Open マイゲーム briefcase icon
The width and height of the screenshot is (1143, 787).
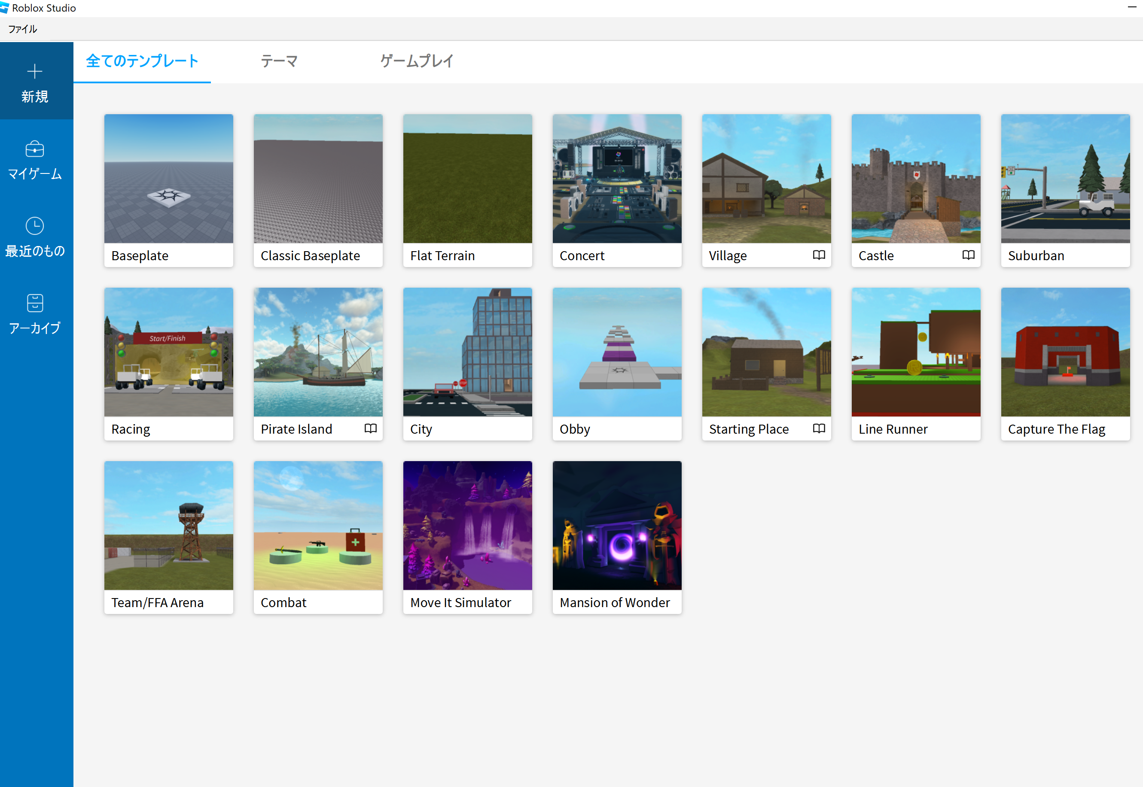pyautogui.click(x=34, y=149)
